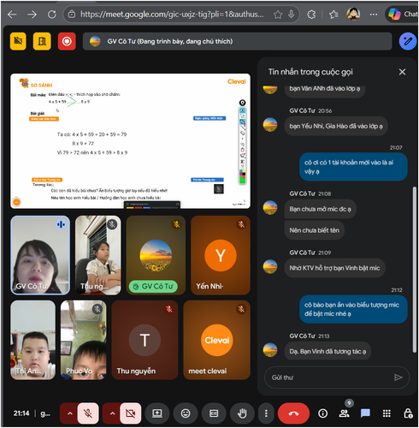Click the red record button
419x428 pixels.
pos(67,41)
